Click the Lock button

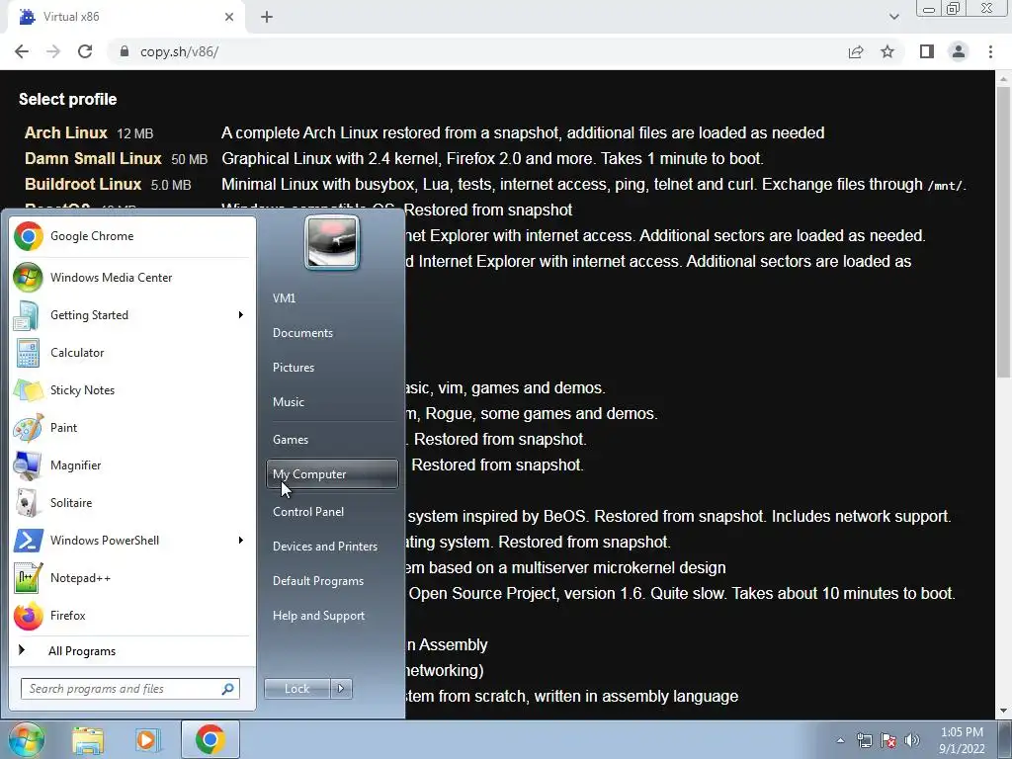(296, 689)
